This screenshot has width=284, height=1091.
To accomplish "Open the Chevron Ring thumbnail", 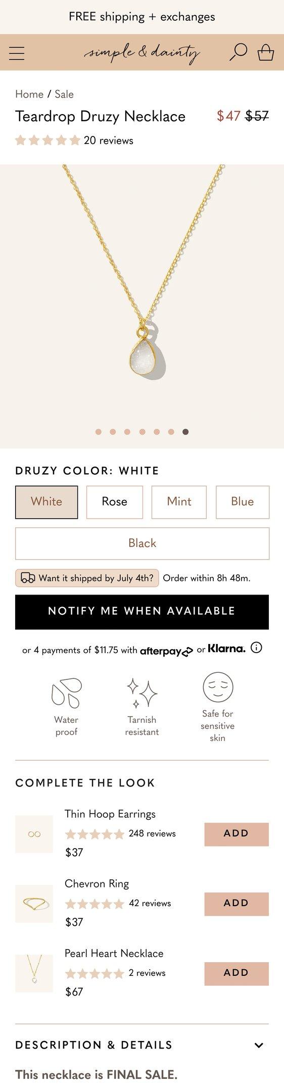I will [x=34, y=904].
